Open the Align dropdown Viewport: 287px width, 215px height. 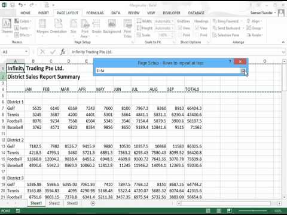255,21
